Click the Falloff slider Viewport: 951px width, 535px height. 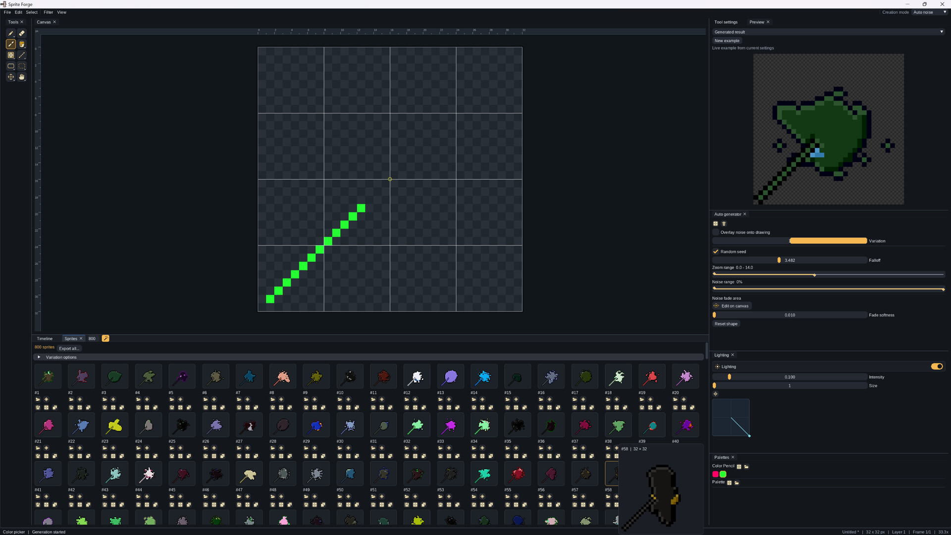pyautogui.click(x=790, y=260)
